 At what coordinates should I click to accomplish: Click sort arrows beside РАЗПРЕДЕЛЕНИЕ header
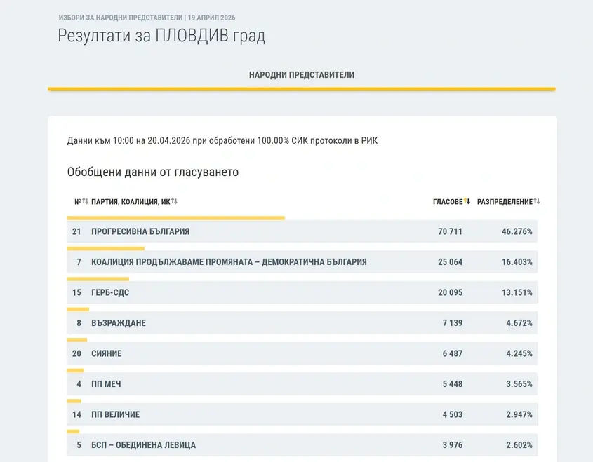tap(537, 202)
